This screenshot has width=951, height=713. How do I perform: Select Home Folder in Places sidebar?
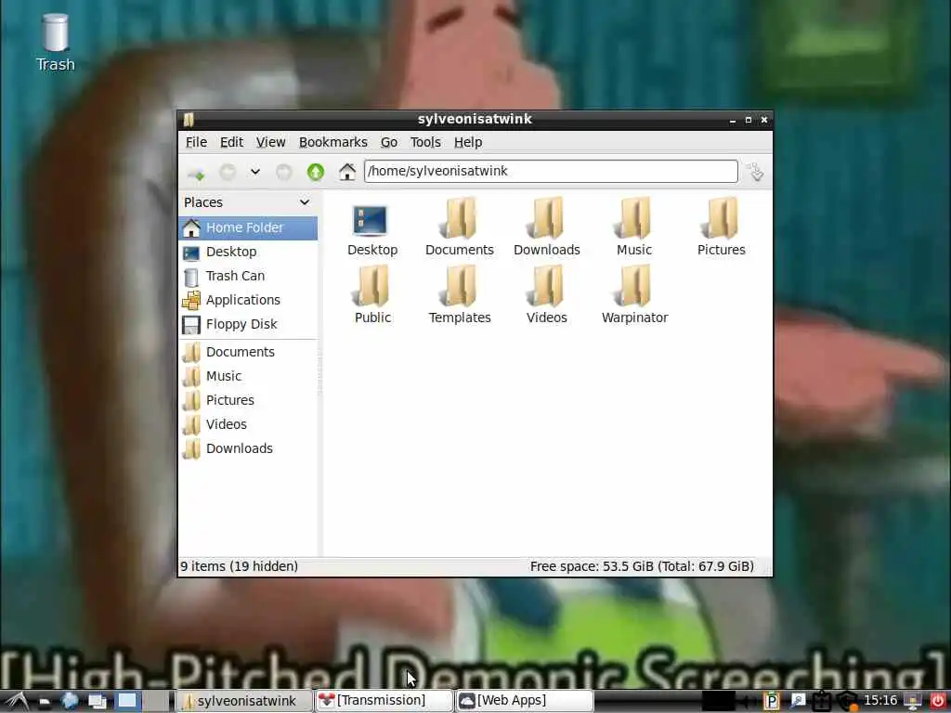tap(248, 228)
